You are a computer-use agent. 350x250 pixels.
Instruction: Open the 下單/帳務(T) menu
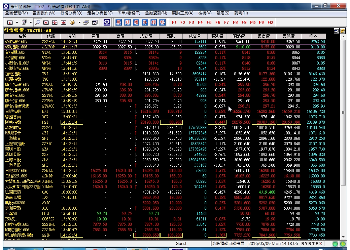tap(129, 13)
